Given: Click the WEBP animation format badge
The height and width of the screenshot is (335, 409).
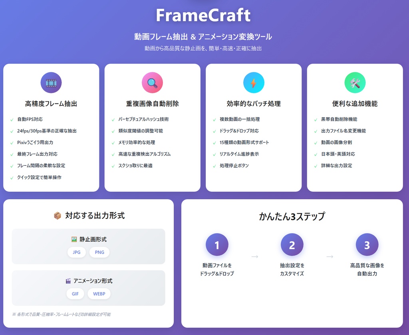Looking at the screenshot, I should pyautogui.click(x=99, y=294).
